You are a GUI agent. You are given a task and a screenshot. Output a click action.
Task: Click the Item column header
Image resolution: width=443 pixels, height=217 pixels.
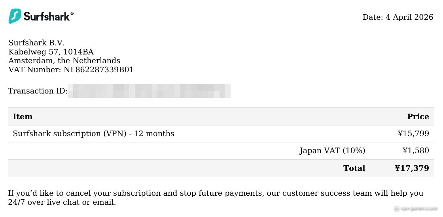coord(23,117)
